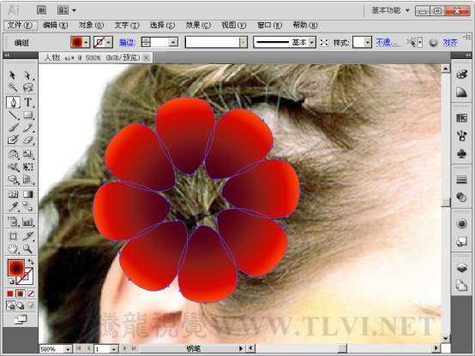475x356 pixels.
Task: Enable Draw Inside mode
Action: click(x=30, y=306)
